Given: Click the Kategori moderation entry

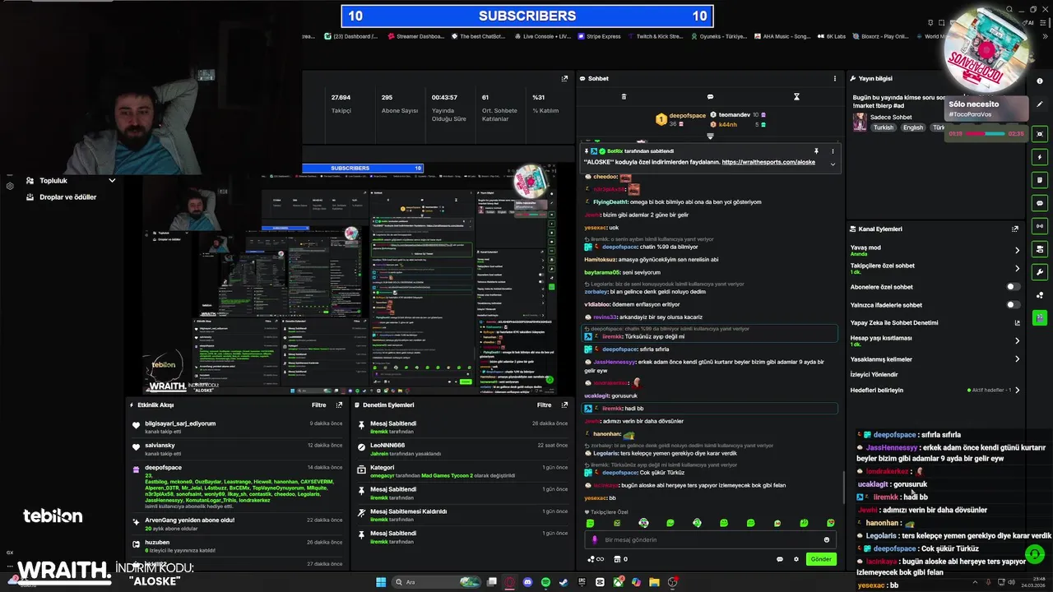Looking at the screenshot, I should coord(462,471).
